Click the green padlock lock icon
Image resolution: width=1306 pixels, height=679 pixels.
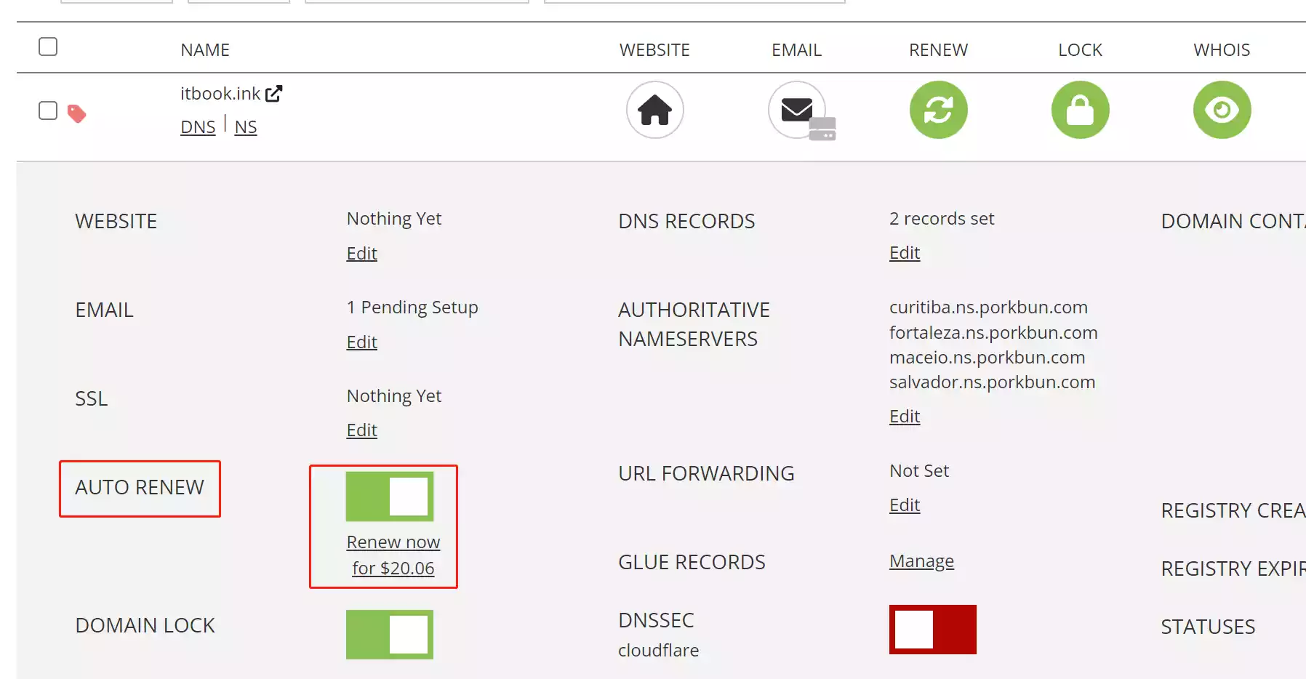coord(1080,110)
